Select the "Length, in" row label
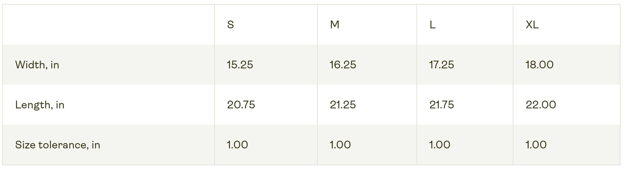Image resolution: width=627 pixels, height=169 pixels. click(x=40, y=105)
